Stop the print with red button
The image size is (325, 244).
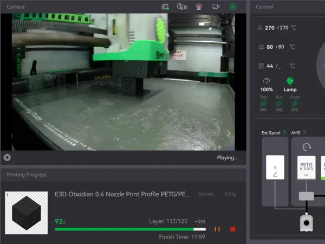point(233,229)
